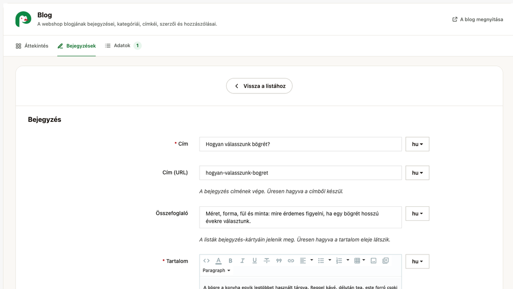Click the Adatok tab badge showing 1
513x289 pixels.
point(138,46)
